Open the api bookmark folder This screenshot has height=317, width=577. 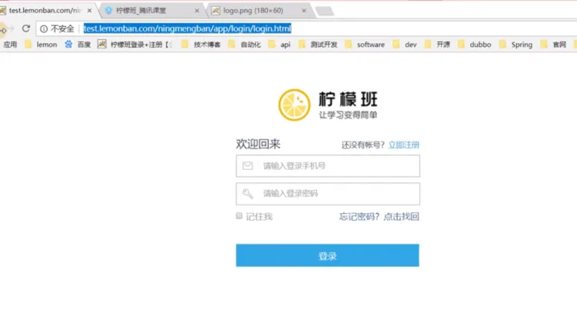(279, 45)
